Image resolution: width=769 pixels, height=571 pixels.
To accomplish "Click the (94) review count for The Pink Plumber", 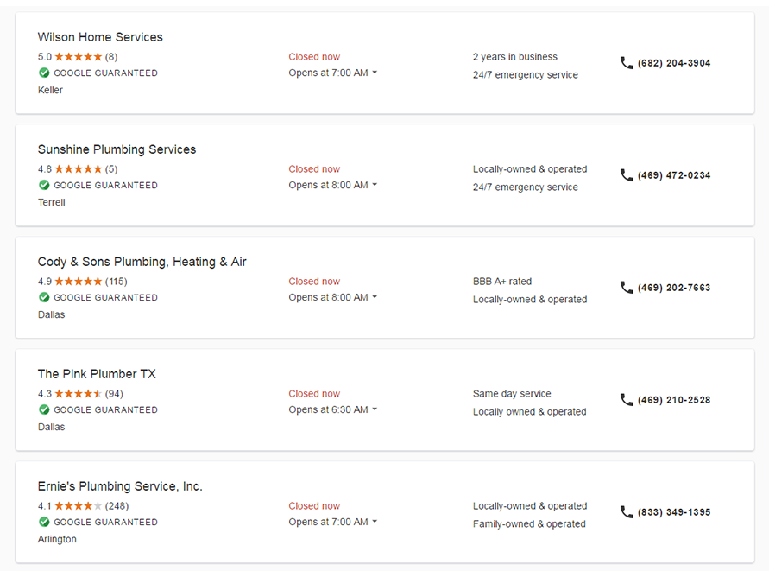I will click(114, 394).
